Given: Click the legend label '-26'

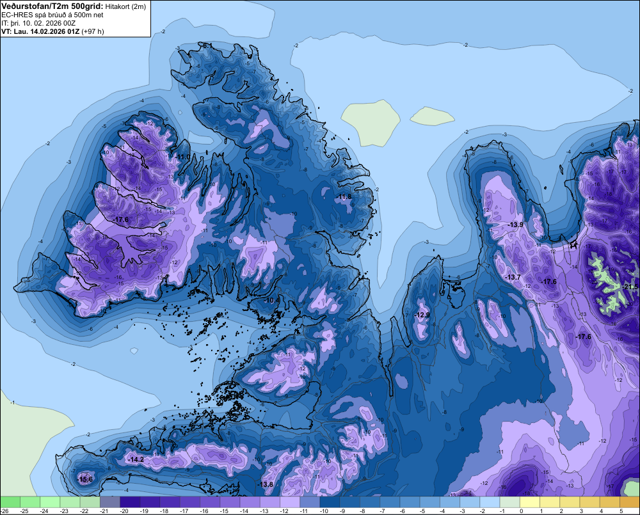Looking at the screenshot, I should tap(4, 511).
